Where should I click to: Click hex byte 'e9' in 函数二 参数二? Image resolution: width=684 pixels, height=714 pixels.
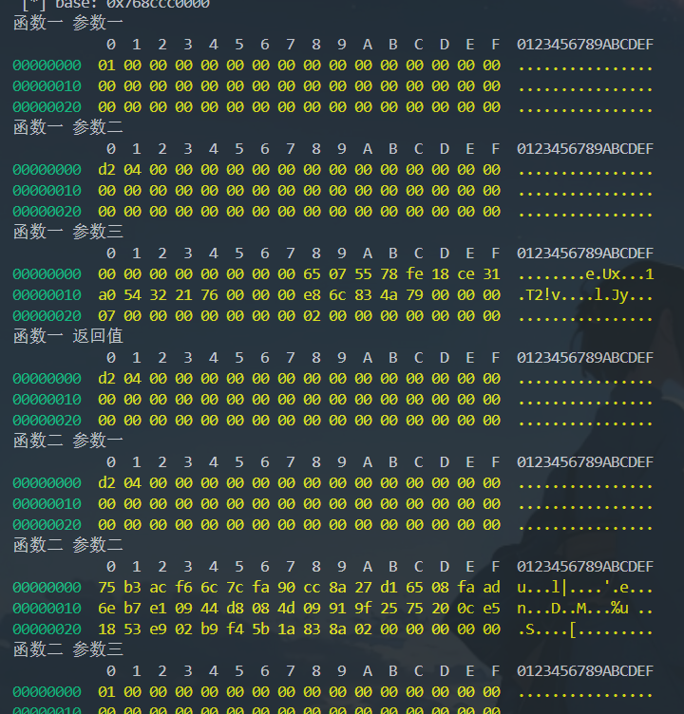(158, 629)
